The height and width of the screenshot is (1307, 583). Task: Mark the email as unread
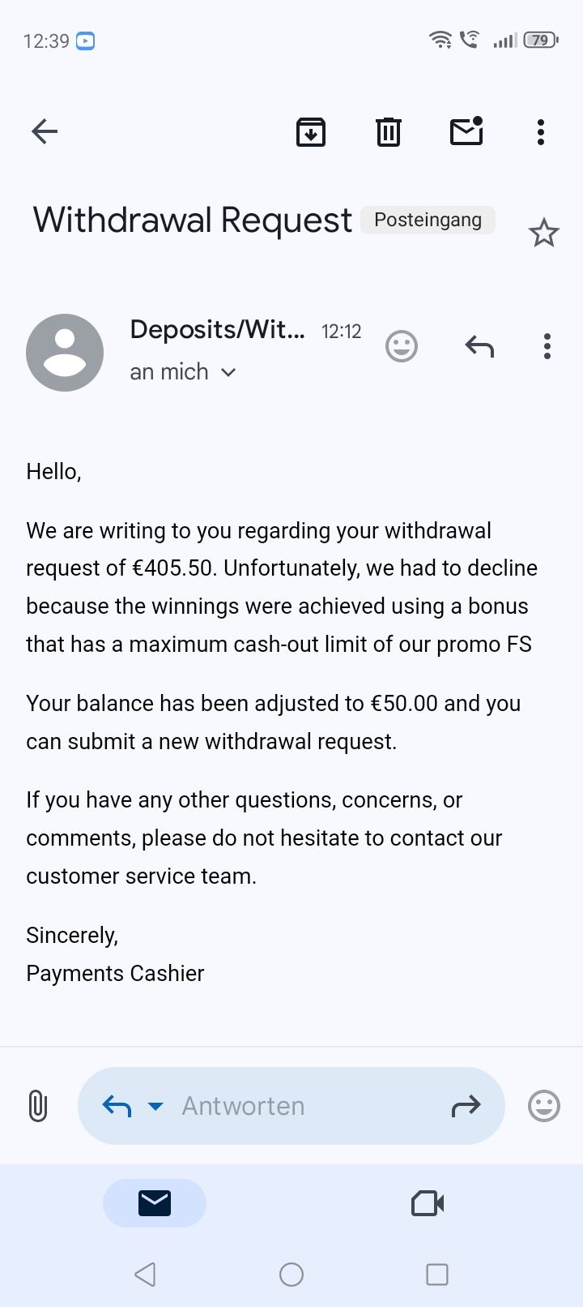pos(466,131)
